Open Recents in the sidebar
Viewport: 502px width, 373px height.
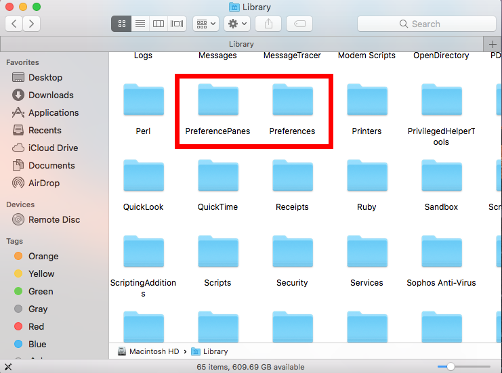pos(37,130)
